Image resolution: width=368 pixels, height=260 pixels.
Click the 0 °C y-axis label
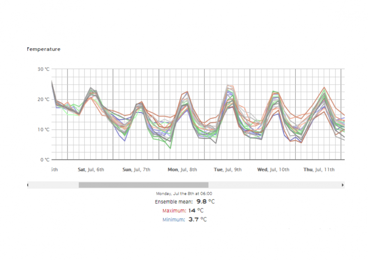(45, 160)
